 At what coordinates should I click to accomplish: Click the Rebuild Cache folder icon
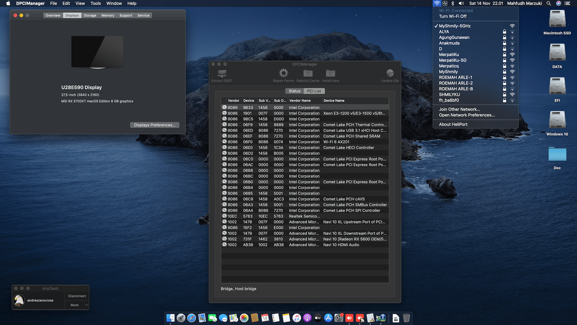[x=308, y=73]
